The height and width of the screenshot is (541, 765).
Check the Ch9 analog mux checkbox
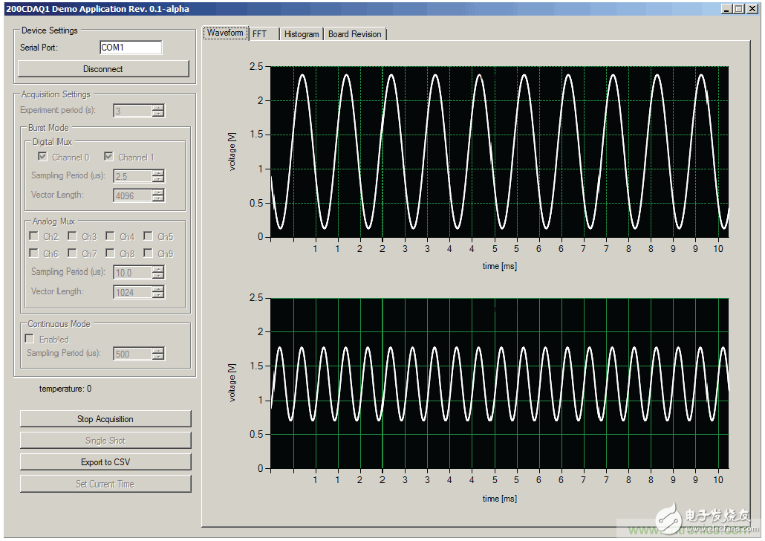coord(149,253)
